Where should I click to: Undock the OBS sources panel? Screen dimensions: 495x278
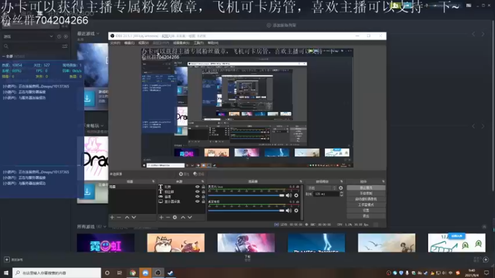(x=203, y=182)
